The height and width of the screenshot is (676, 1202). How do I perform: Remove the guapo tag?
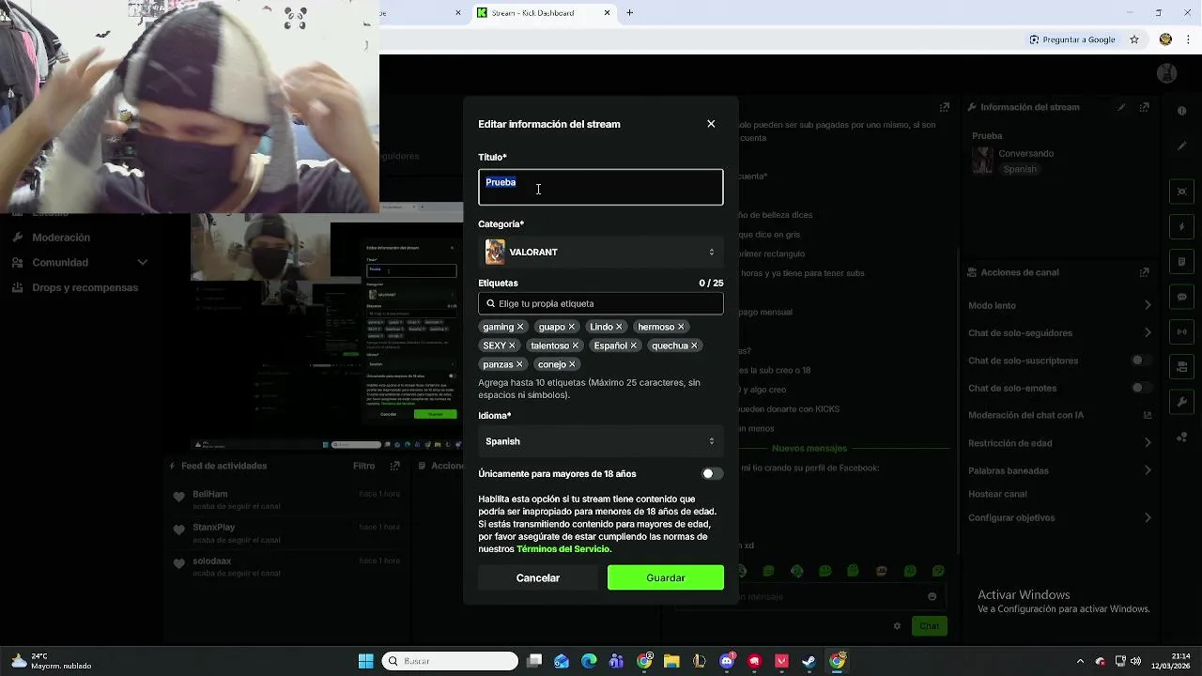coord(572,327)
